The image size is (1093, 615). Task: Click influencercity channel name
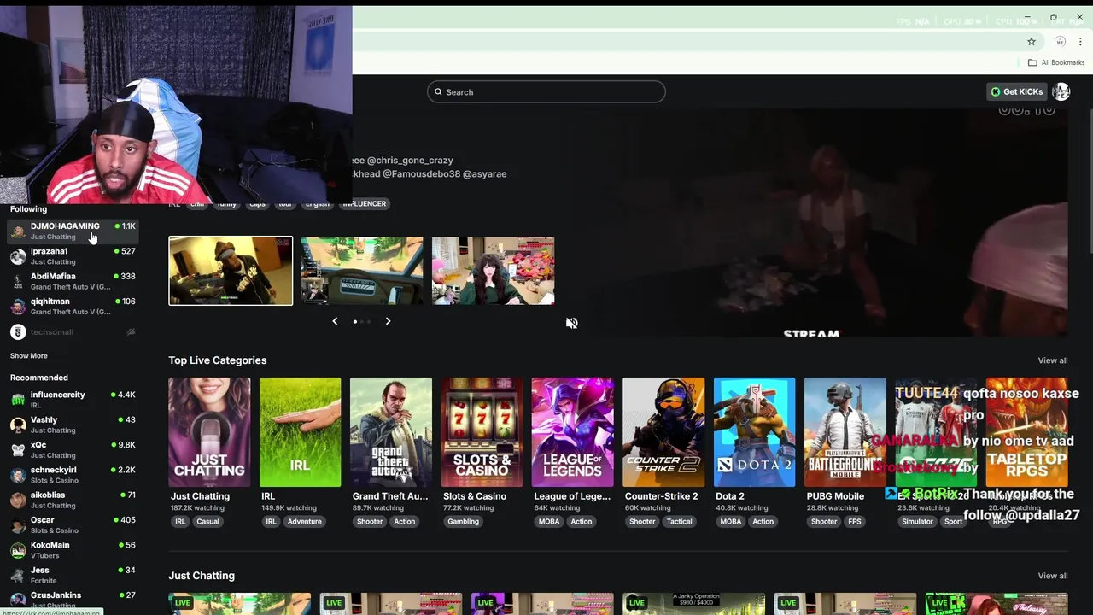58,395
